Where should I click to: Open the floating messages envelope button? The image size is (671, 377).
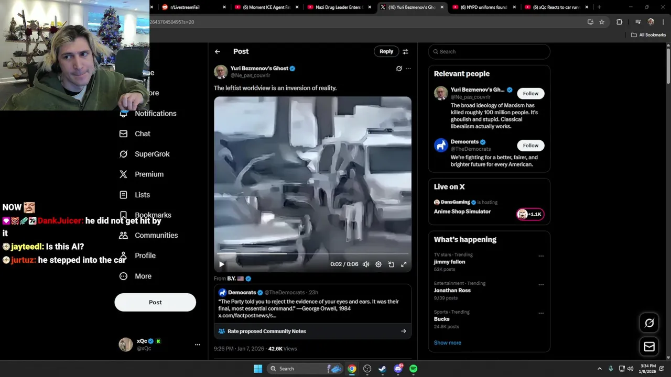pos(649,347)
